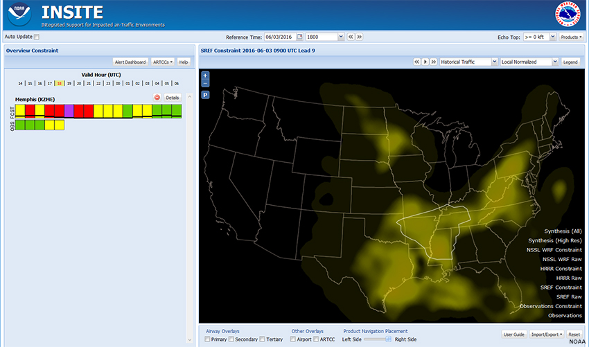This screenshot has height=347, width=589.
Task: Show the map Legend
Action: pyautogui.click(x=570, y=62)
